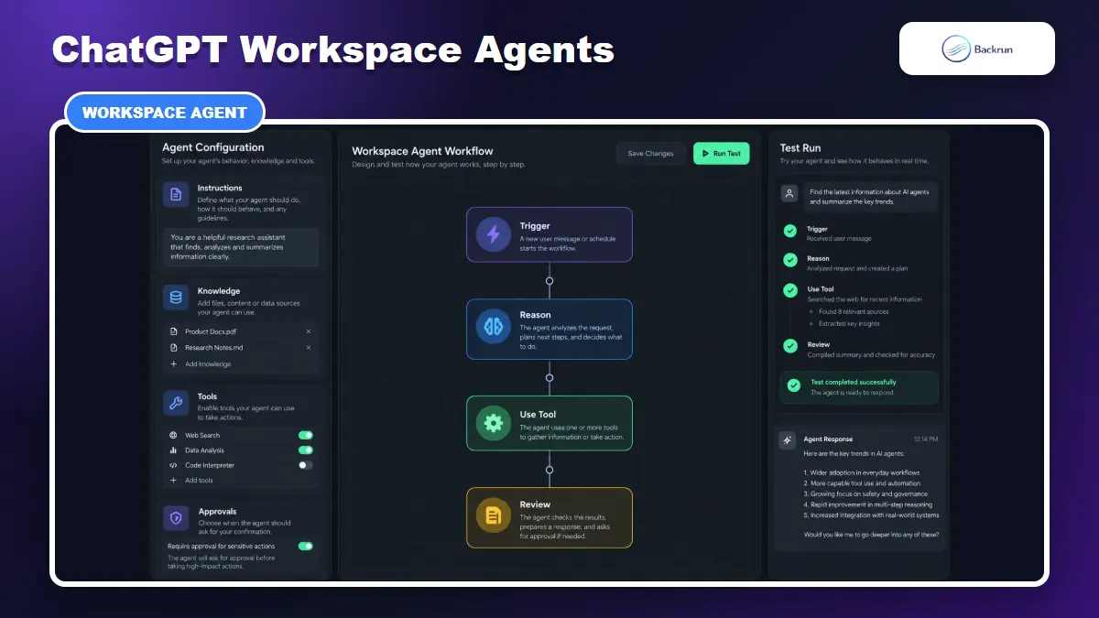The image size is (1099, 618).
Task: Click the Agent Configuration heading
Action: tap(212, 147)
